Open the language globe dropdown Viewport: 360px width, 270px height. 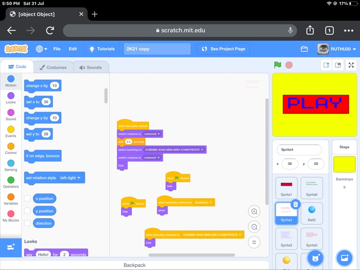[41, 49]
